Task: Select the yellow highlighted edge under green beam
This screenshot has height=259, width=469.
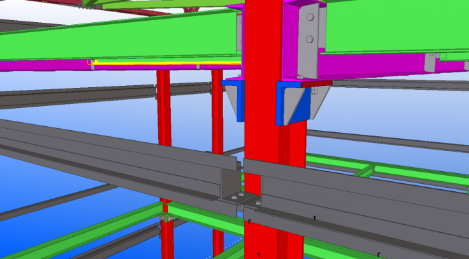Action: (166, 63)
